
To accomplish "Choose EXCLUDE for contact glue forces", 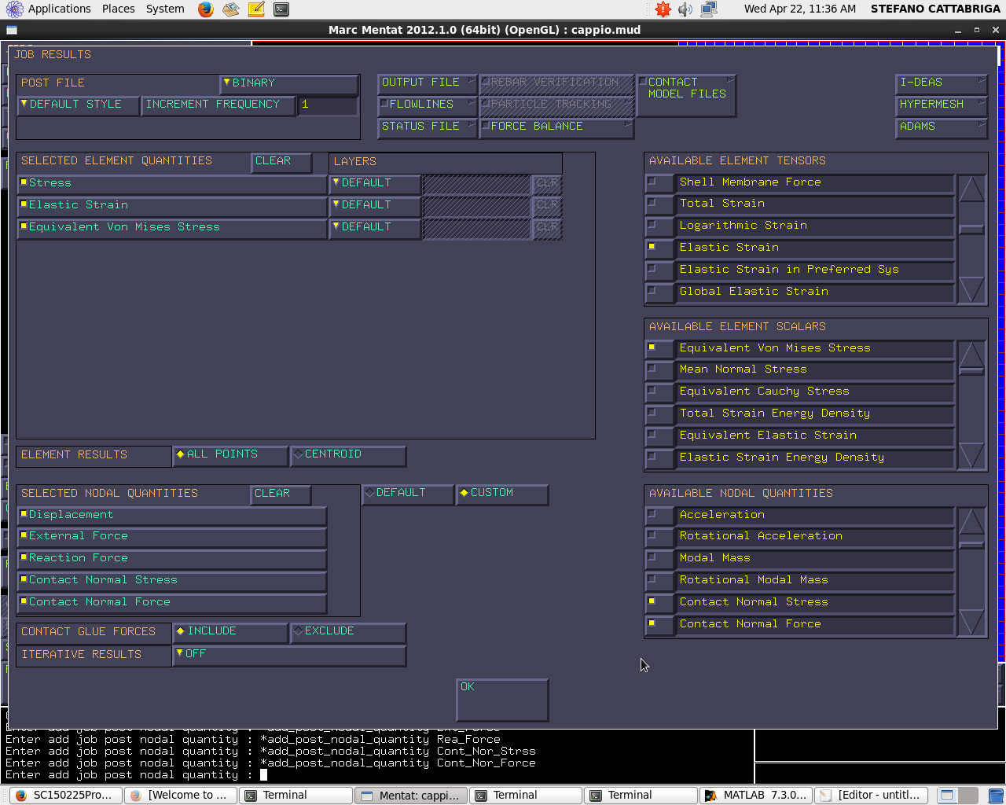I will coord(348,632).
